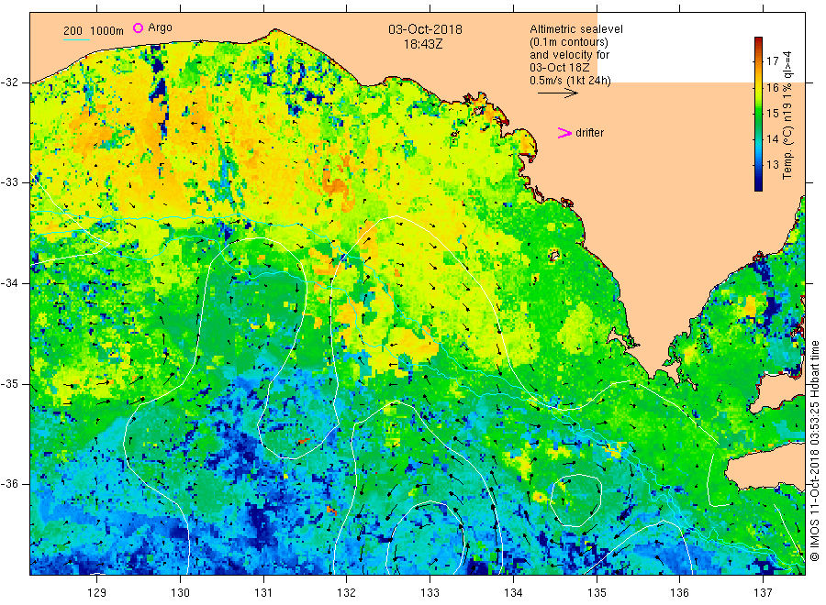This screenshot has height=605, width=826.
Task: Click the small closed sea-level contour near 135E
Action: pyautogui.click(x=575, y=500)
